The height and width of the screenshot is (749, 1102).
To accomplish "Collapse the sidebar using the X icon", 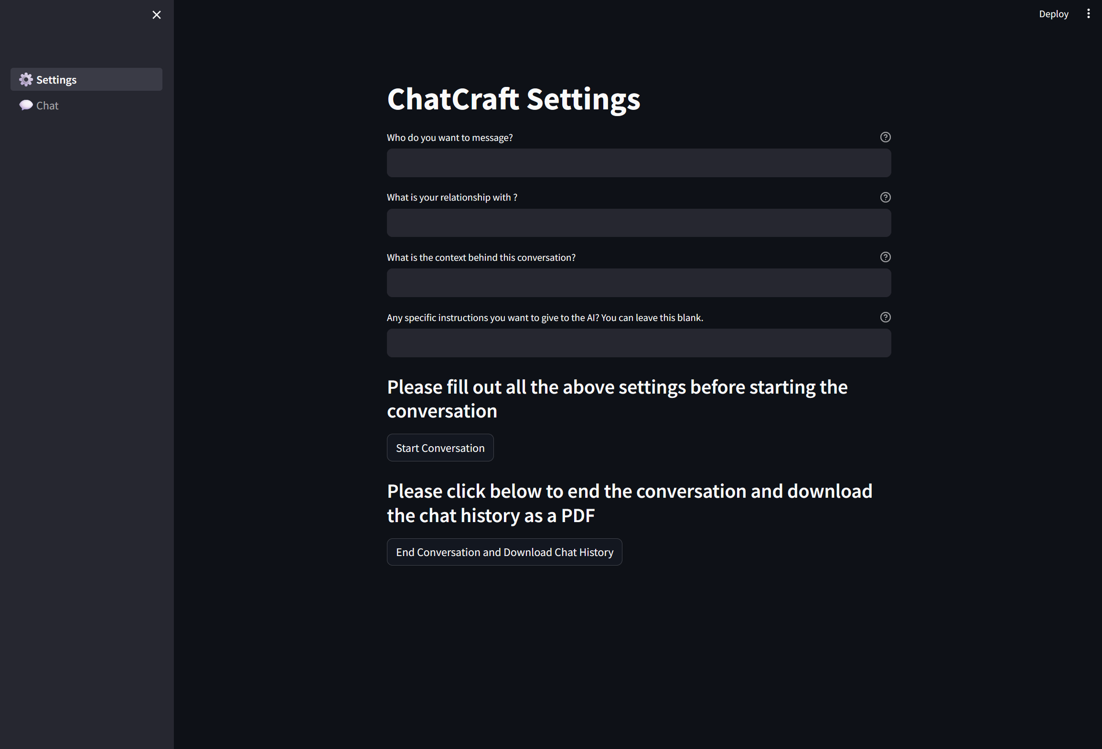I will pos(156,14).
